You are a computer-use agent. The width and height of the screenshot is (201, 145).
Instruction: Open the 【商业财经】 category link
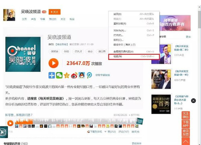coord(62,44)
